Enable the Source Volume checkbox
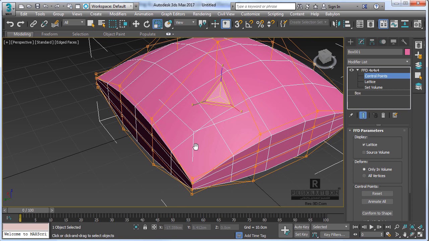This screenshot has height=241, width=429. click(x=364, y=152)
